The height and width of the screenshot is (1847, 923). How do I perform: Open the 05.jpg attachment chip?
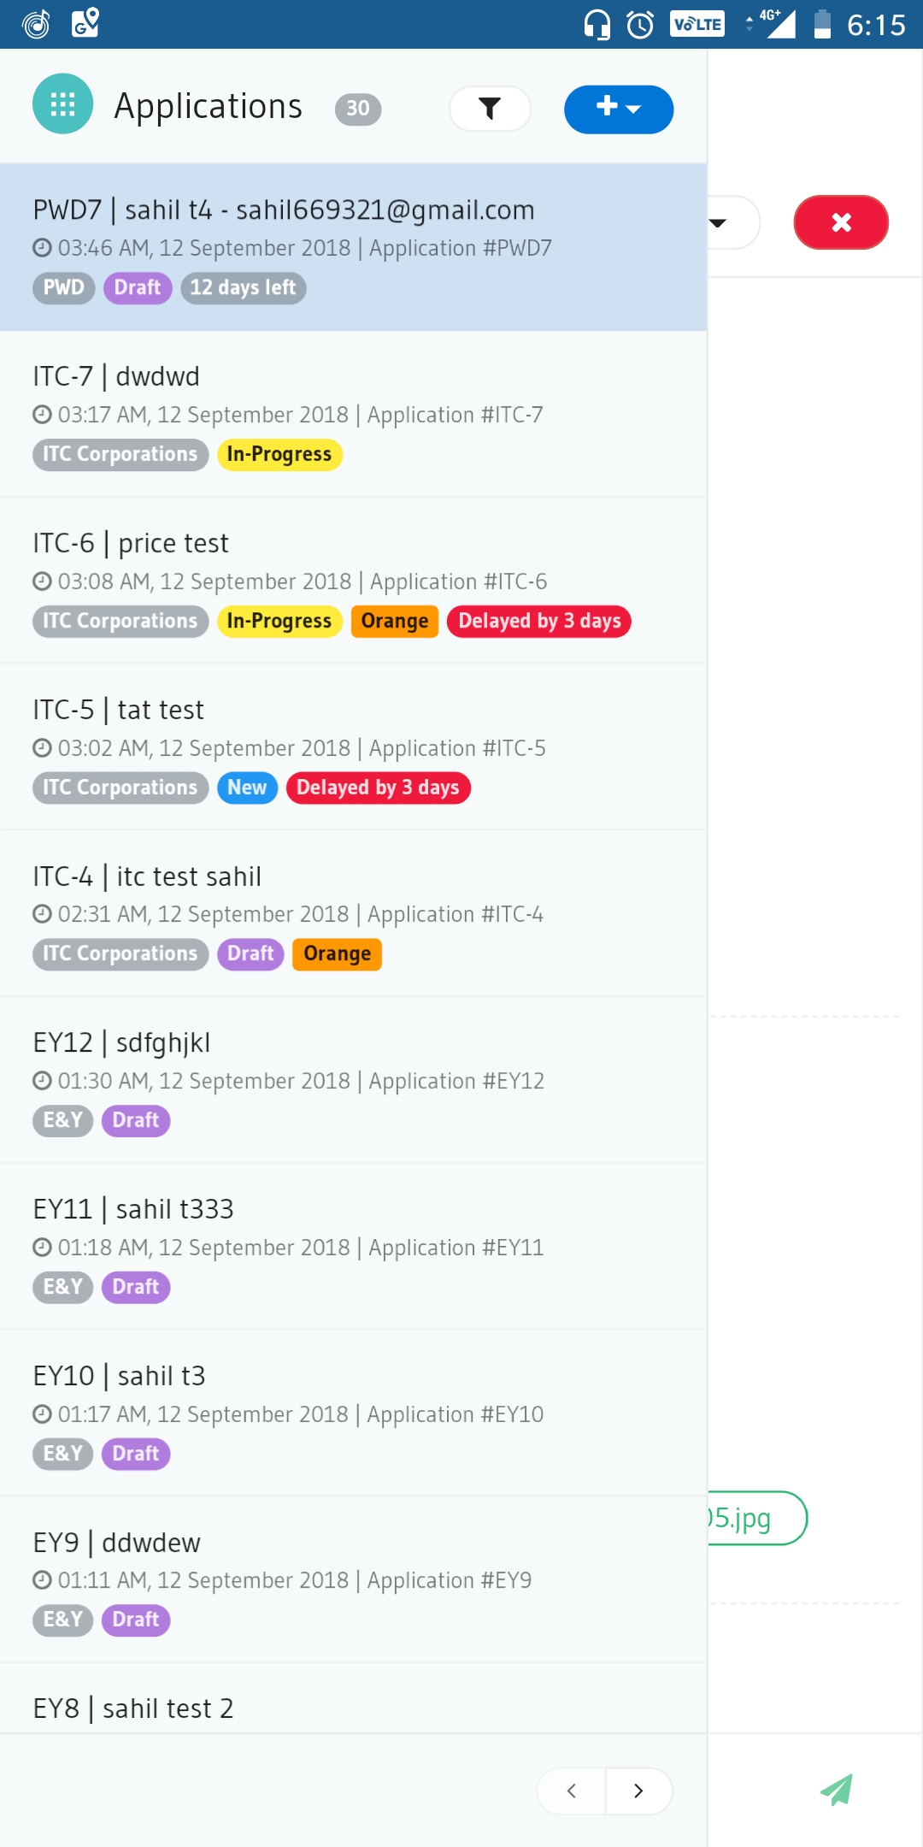click(755, 1518)
